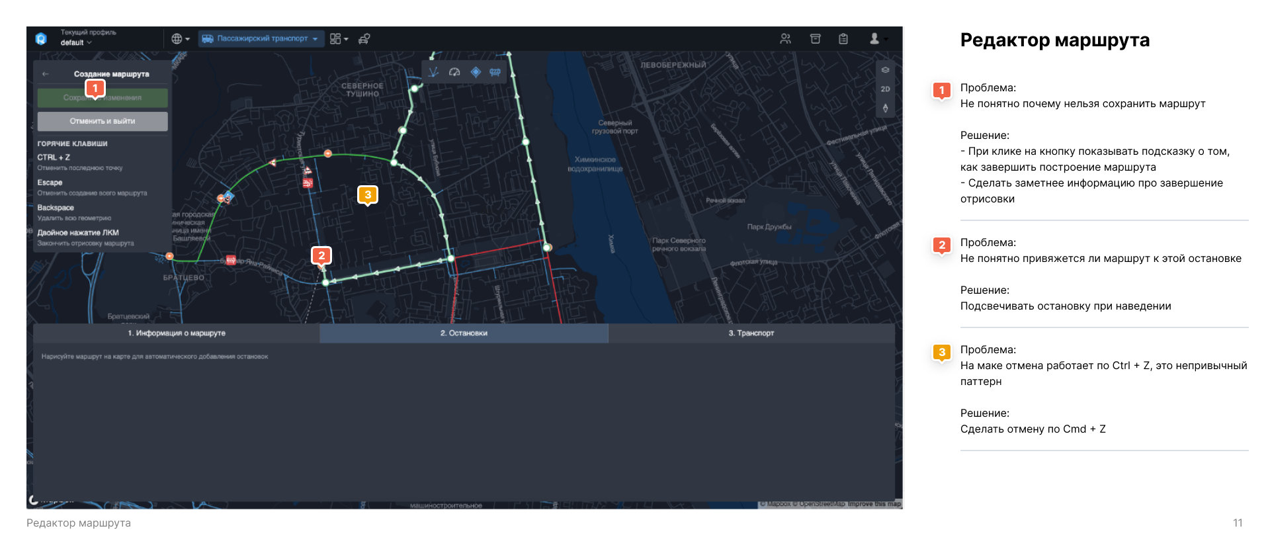The image size is (1270, 557).
Task: Select the road fork tool in the map toolbar
Action: pos(433,72)
